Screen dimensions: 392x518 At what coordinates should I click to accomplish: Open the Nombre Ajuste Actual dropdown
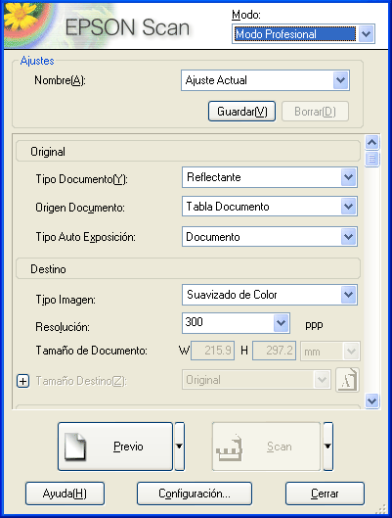340,80
